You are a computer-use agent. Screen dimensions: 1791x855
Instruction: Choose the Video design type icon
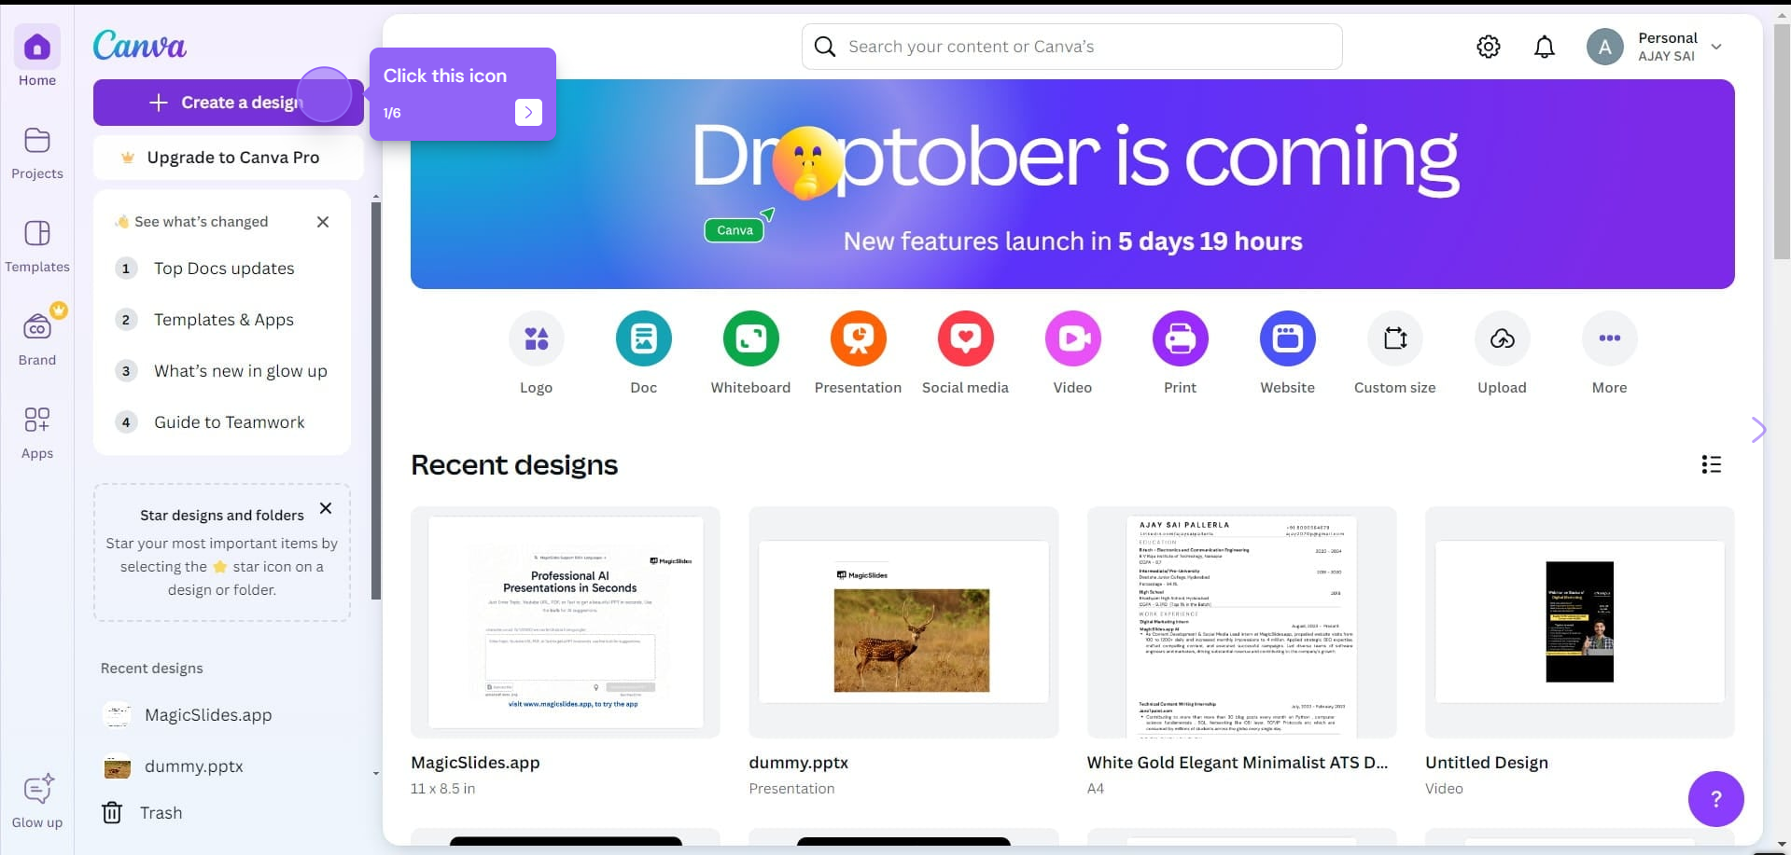point(1073,338)
